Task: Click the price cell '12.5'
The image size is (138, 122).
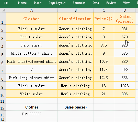Action: [104, 78]
